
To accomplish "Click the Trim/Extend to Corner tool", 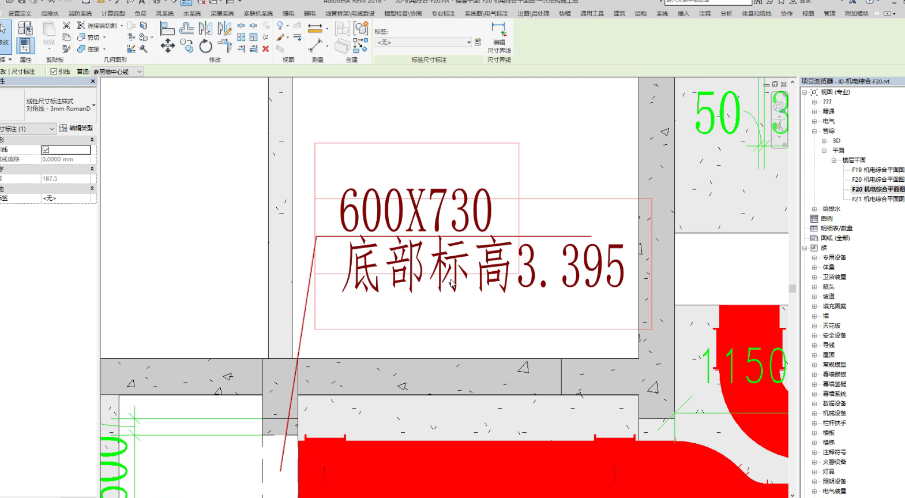I will [x=225, y=46].
